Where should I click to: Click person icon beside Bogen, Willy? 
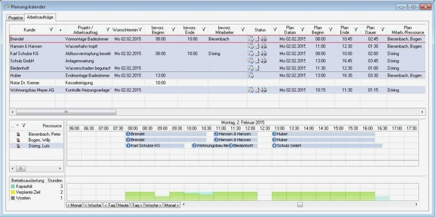tap(18, 140)
